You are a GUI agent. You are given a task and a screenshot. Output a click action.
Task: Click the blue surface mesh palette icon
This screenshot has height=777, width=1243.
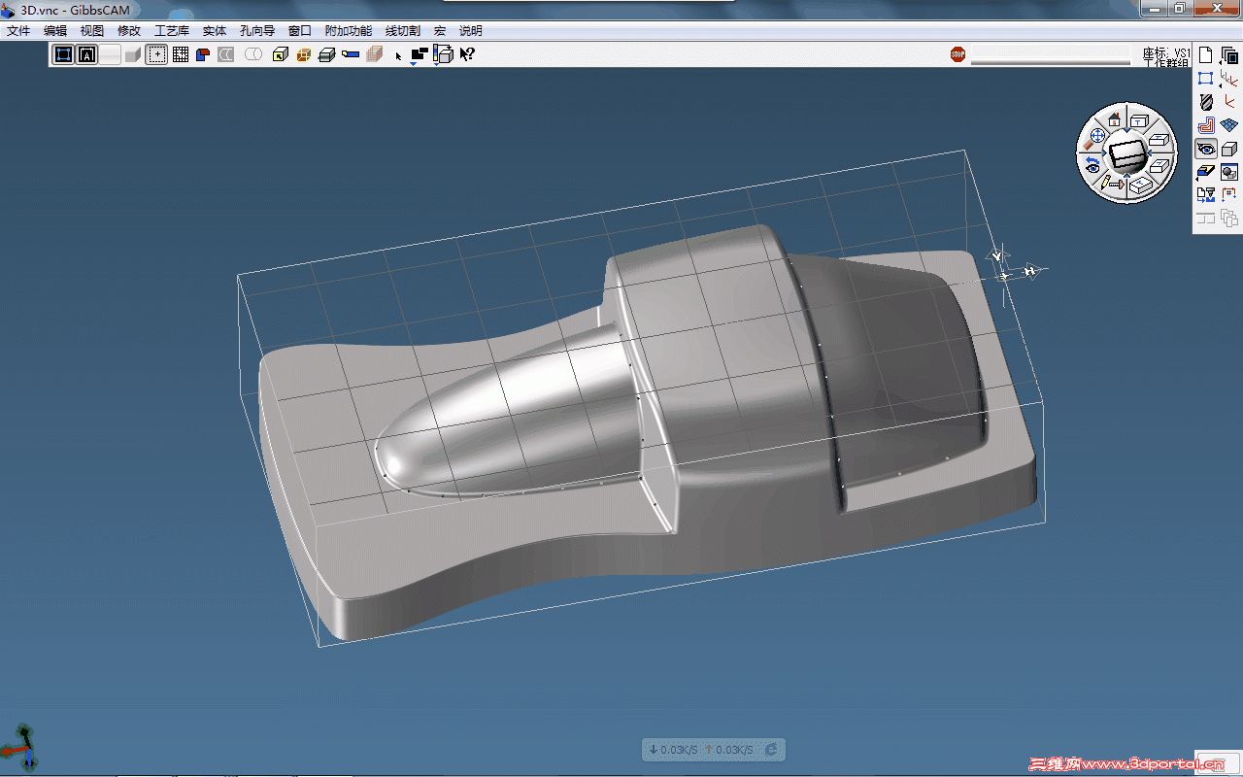[x=1229, y=125]
